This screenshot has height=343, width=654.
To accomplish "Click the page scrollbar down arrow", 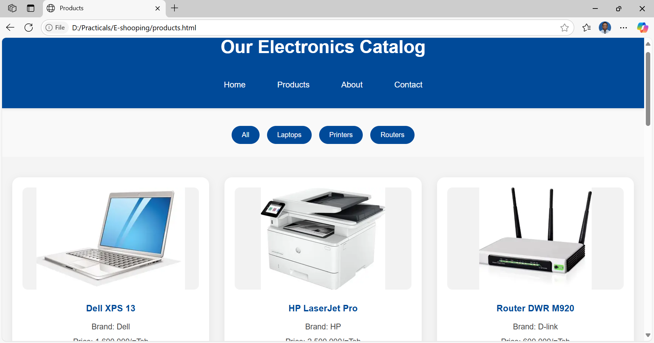I will click(x=648, y=335).
